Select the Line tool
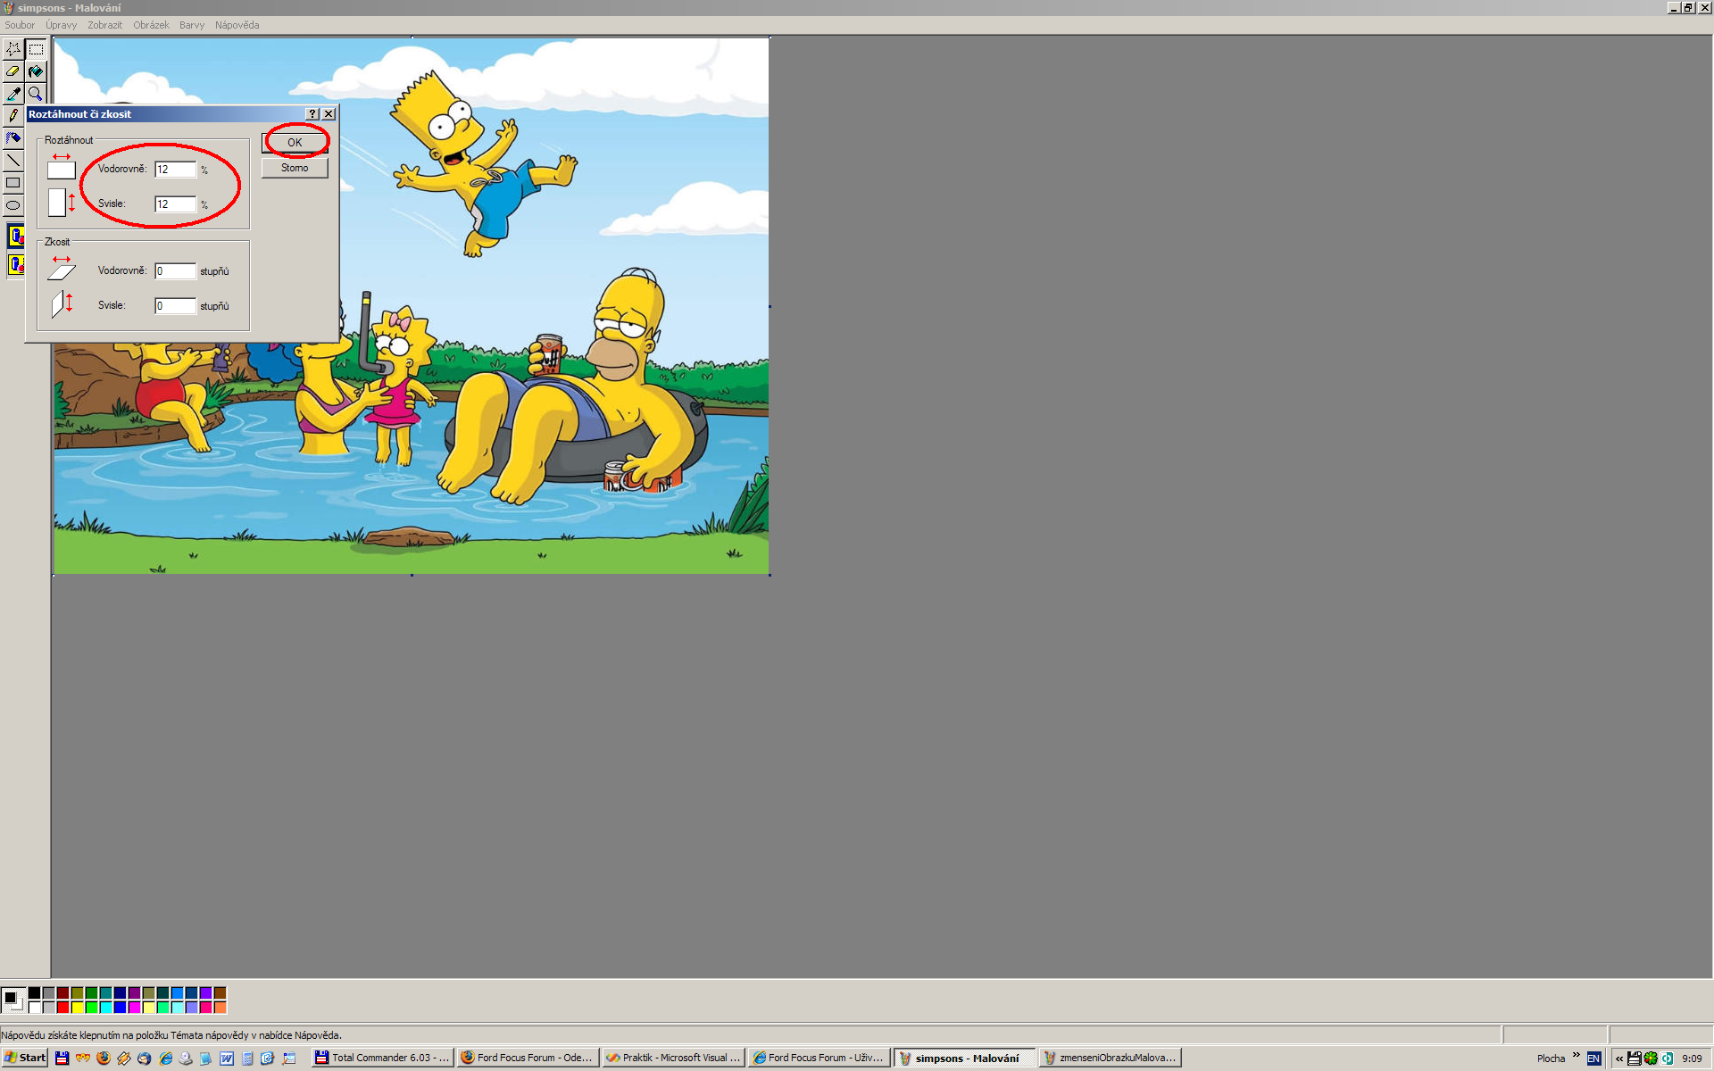Viewport: 1714px width, 1071px height. click(x=13, y=161)
